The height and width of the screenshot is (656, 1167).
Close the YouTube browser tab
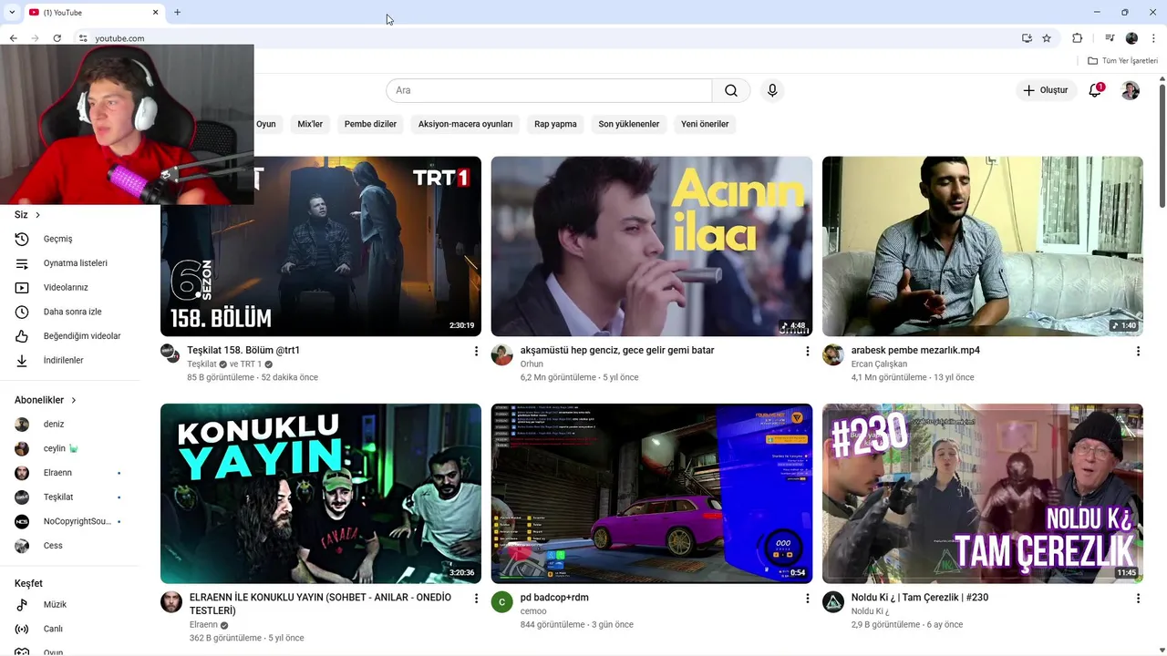(x=155, y=13)
